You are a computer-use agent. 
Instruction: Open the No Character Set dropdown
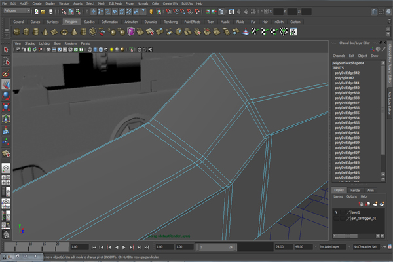366,247
